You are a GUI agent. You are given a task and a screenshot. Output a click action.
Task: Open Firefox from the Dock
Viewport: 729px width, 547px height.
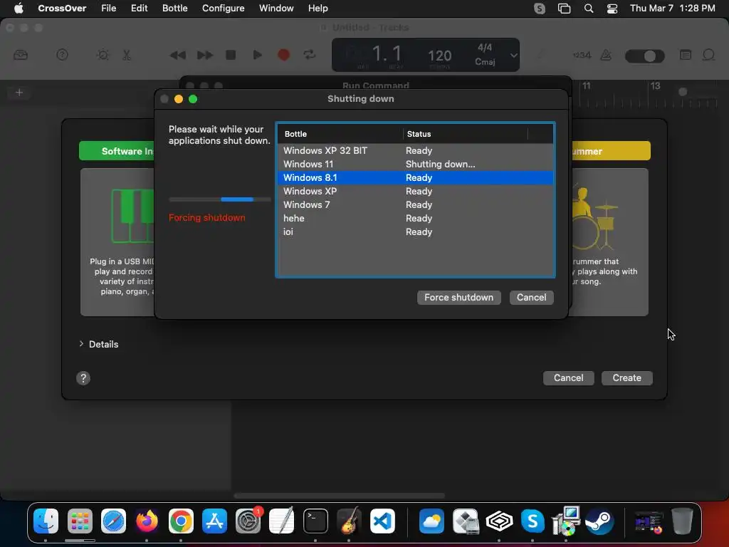point(147,521)
